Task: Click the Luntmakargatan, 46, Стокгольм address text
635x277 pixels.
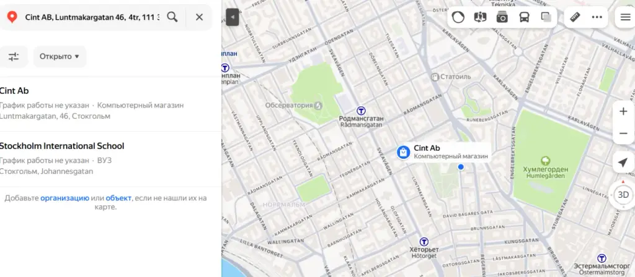Action: coord(55,116)
